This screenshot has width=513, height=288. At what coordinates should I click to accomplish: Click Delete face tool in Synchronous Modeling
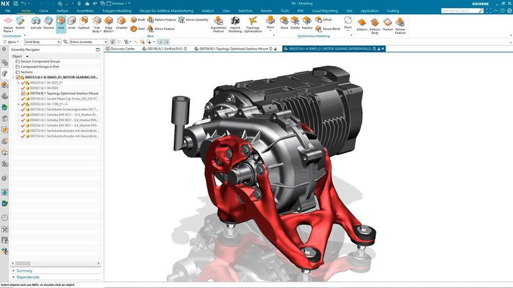tap(295, 23)
